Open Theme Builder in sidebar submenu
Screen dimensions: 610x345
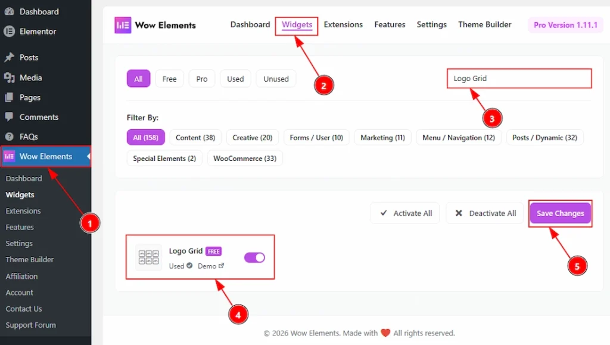pyautogui.click(x=30, y=259)
